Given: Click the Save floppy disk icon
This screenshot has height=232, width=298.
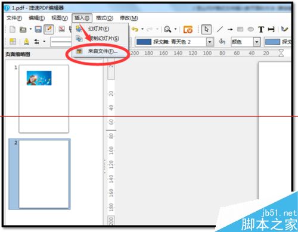Looking at the screenshot, I should pyautogui.click(x=38, y=29).
